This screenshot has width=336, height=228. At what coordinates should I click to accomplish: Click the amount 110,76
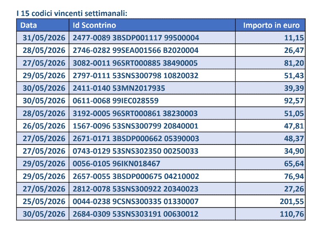pyautogui.click(x=291, y=214)
